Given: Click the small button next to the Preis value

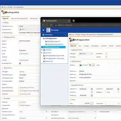Looking at the screenshot, I should point(92,104).
